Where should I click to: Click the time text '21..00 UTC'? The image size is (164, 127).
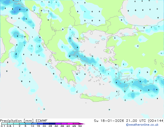(136, 121)
